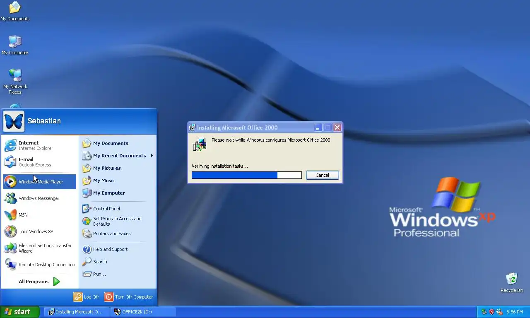The width and height of the screenshot is (530, 318).
Task: Click the installation progress bar
Action: (x=247, y=175)
